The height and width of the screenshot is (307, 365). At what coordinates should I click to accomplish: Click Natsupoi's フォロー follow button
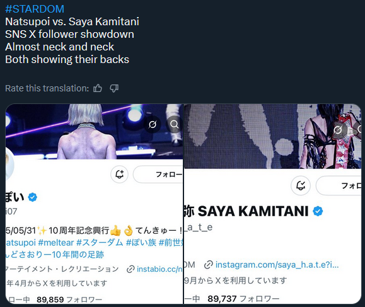pos(158,174)
